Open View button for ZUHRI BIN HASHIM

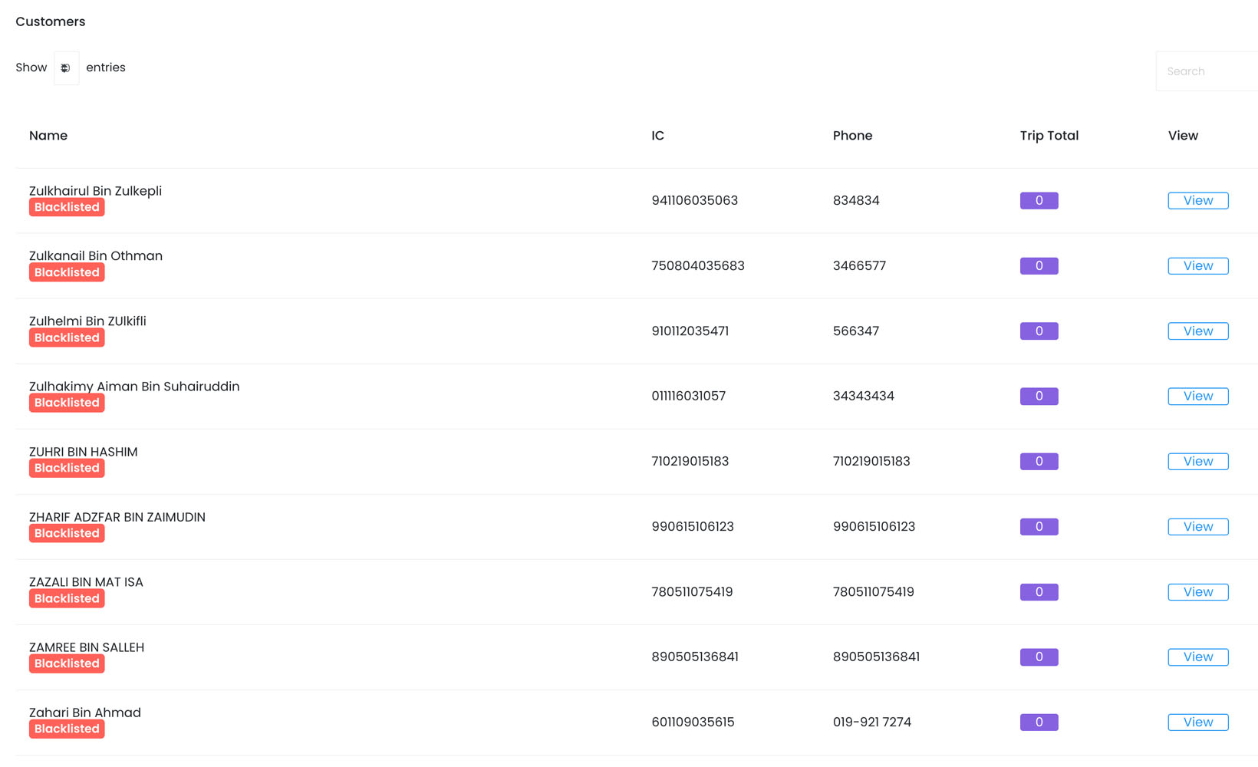click(1197, 461)
